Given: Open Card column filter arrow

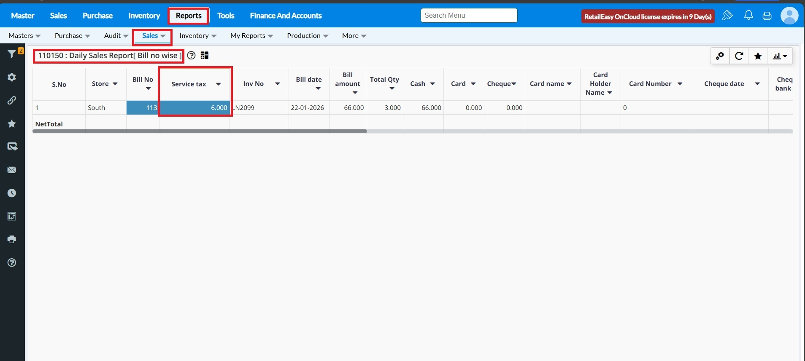Looking at the screenshot, I should (x=473, y=84).
